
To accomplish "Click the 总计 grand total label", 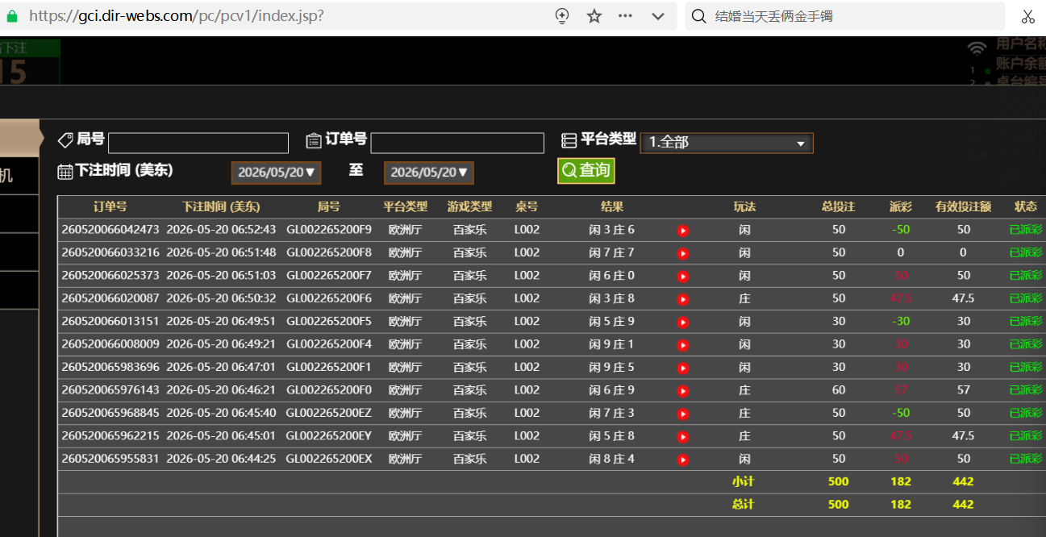I will (744, 505).
